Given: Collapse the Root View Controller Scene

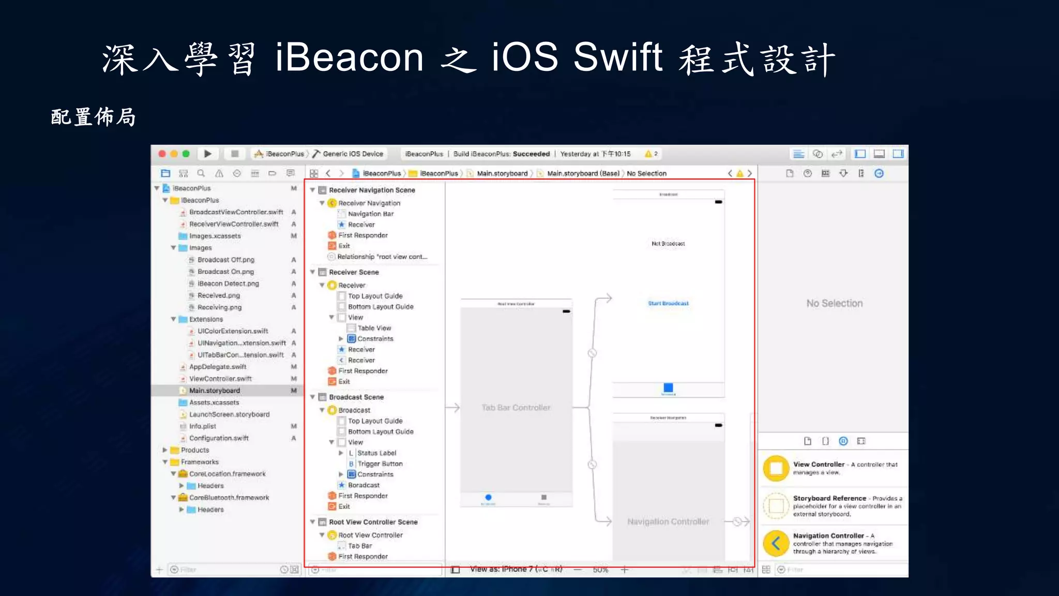Looking at the screenshot, I should (x=312, y=522).
